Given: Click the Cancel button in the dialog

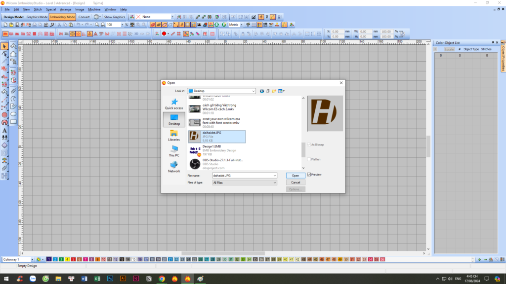Looking at the screenshot, I should click(x=295, y=182).
